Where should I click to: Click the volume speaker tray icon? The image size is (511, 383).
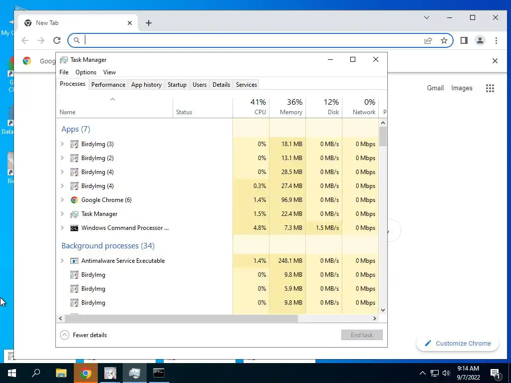point(446,373)
